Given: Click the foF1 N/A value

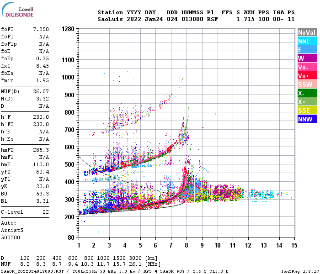Looking at the screenshot, I should click(44, 37).
